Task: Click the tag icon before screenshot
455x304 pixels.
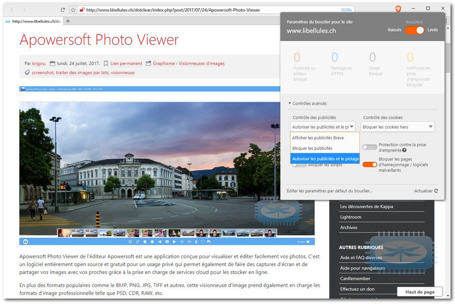Action: coord(27,72)
